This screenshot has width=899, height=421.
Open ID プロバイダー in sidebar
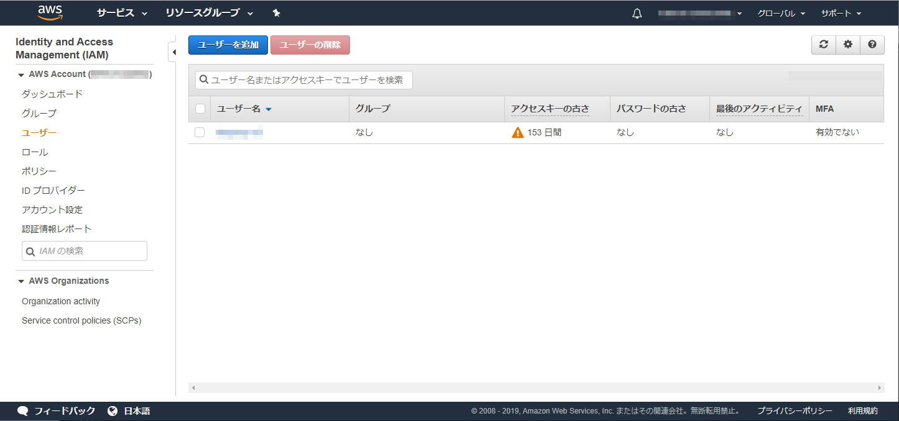click(53, 190)
